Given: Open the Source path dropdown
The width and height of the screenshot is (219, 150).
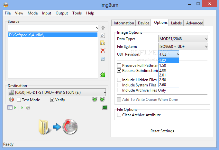Looking at the screenshot, I should click(97, 28).
